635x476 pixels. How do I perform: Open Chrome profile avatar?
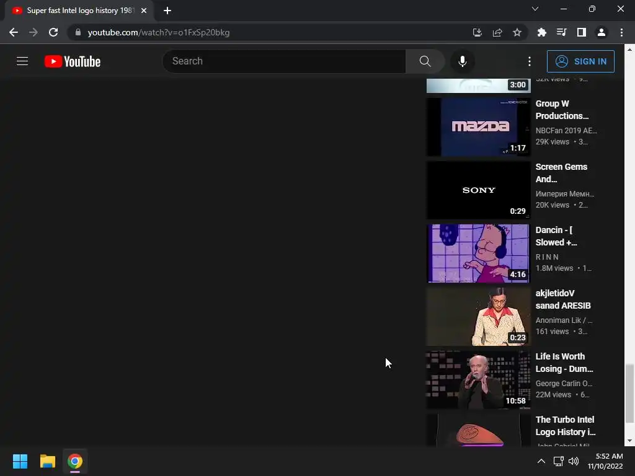602,32
